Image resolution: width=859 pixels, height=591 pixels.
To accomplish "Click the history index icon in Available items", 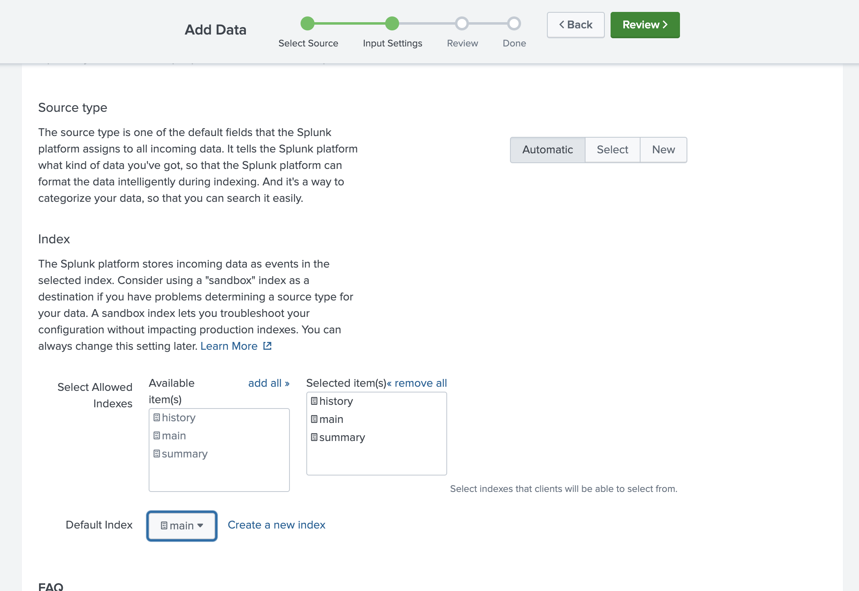I will (x=156, y=418).
